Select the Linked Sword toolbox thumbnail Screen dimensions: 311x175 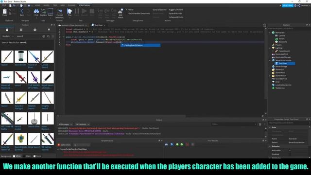(48, 57)
